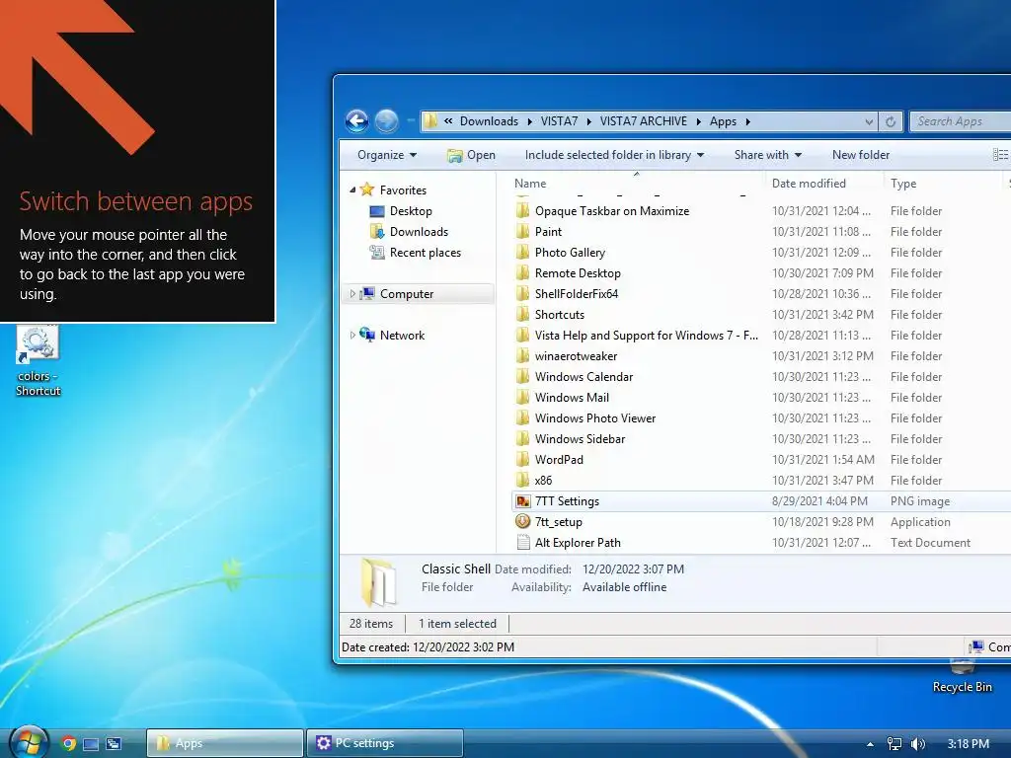
Task: Select Downloads in the navigation pane
Action: click(x=418, y=231)
